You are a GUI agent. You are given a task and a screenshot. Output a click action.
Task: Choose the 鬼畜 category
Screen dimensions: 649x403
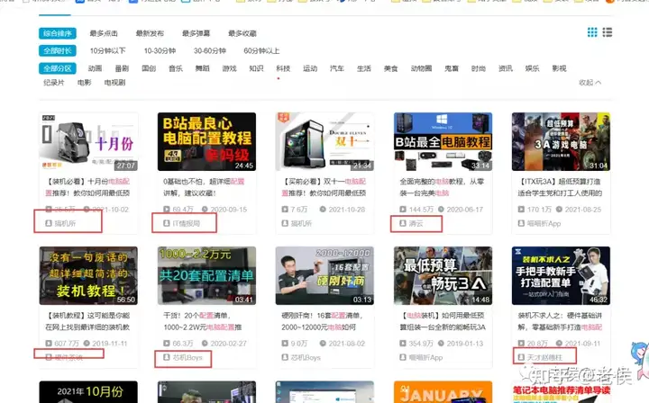coord(452,68)
